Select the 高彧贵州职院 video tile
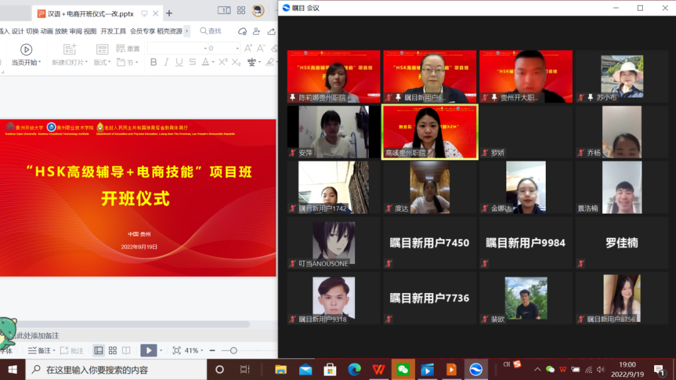The width and height of the screenshot is (676, 380). [429, 132]
